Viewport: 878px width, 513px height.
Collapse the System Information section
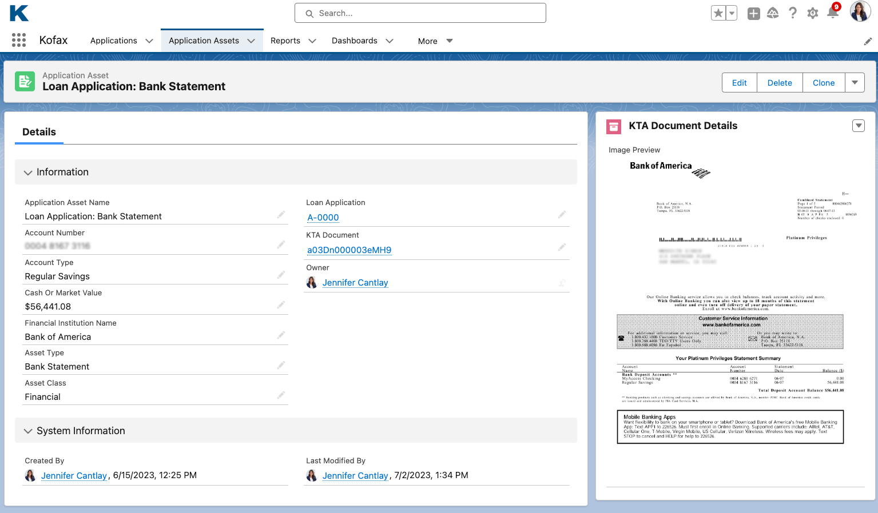pos(28,431)
